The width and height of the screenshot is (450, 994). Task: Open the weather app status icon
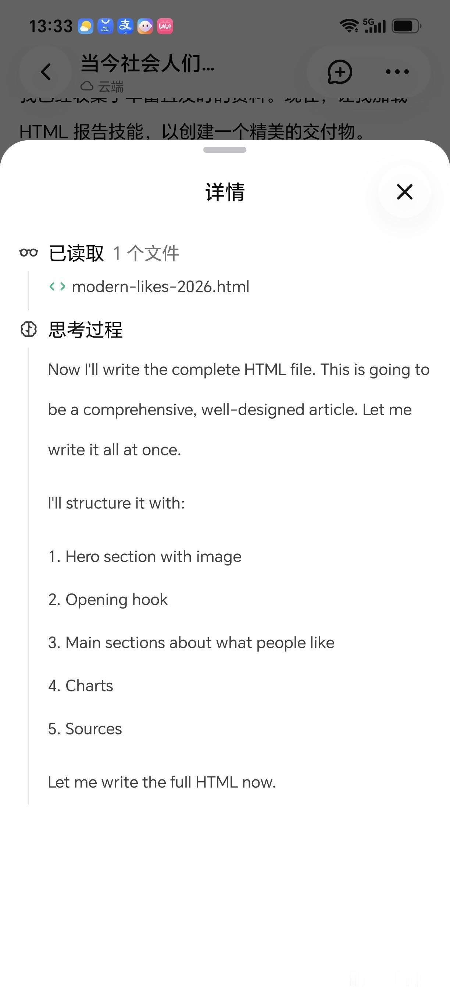pos(86,26)
